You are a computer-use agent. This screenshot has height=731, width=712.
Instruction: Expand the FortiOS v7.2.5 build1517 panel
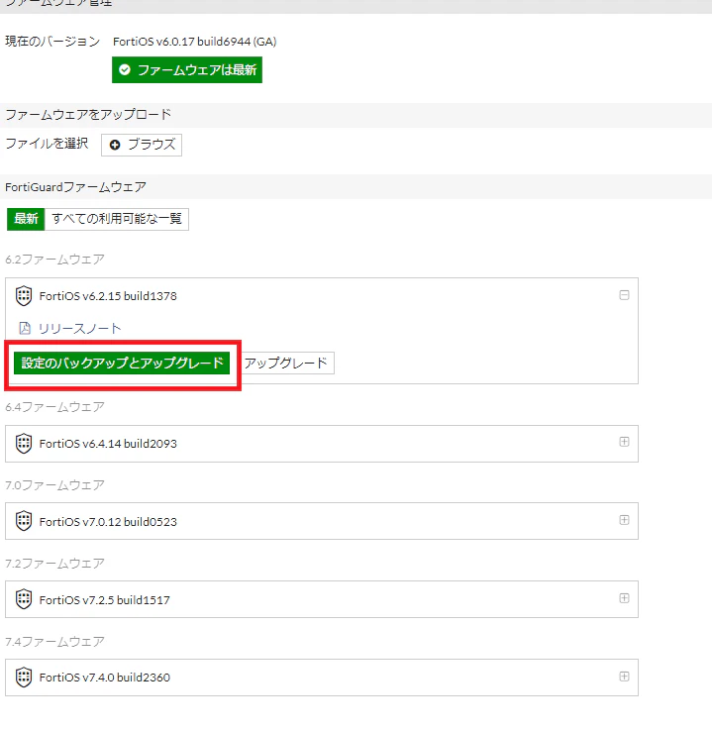point(624,598)
